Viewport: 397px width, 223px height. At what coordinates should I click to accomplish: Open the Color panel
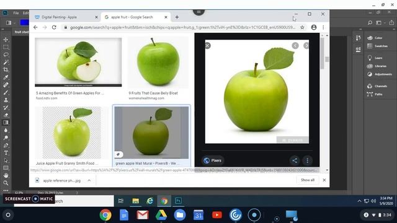(375, 38)
